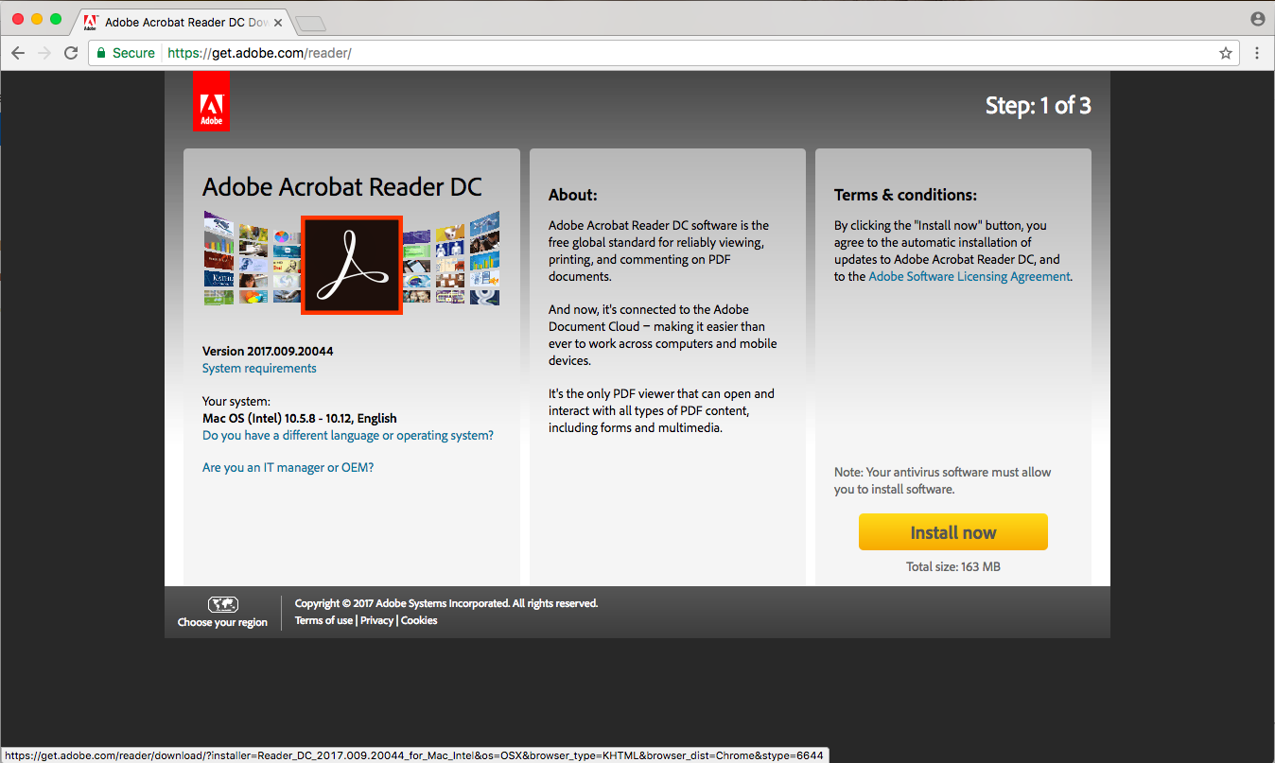The width and height of the screenshot is (1275, 763).
Task: Click the world map region icon
Action: pos(222,604)
